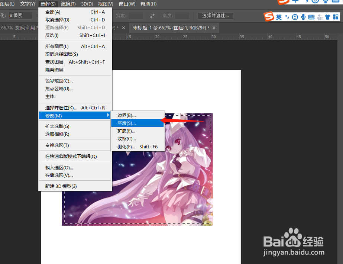This screenshot has width=343, height=264.
Task: Choose 查找图层 menu entry
Action: click(x=75, y=62)
